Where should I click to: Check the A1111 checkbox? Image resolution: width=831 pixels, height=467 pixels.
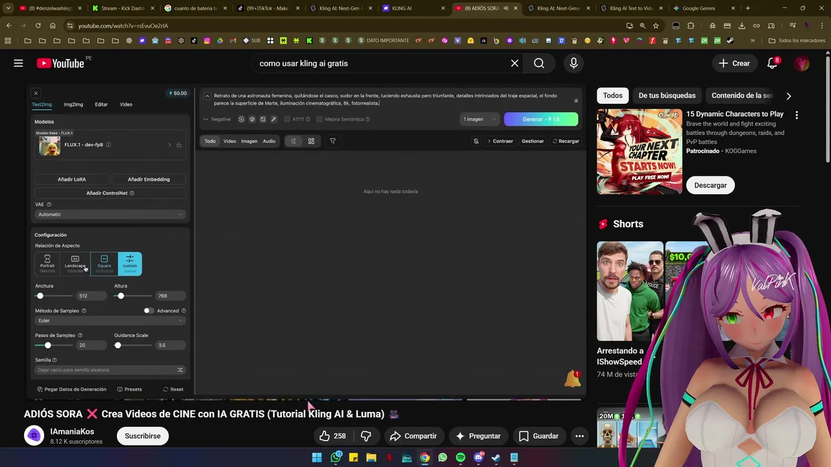[x=287, y=119]
